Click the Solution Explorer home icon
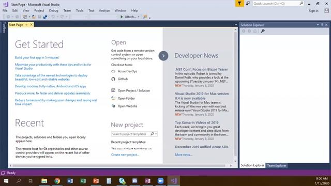 [255, 31]
